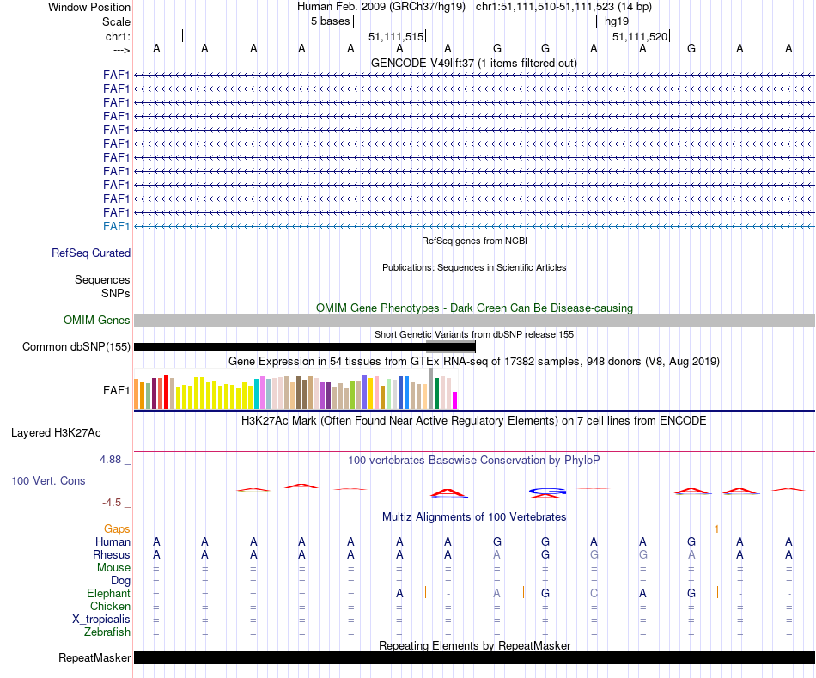Click the gray OMIM Genes item bar
816x678 pixels.
[474, 320]
